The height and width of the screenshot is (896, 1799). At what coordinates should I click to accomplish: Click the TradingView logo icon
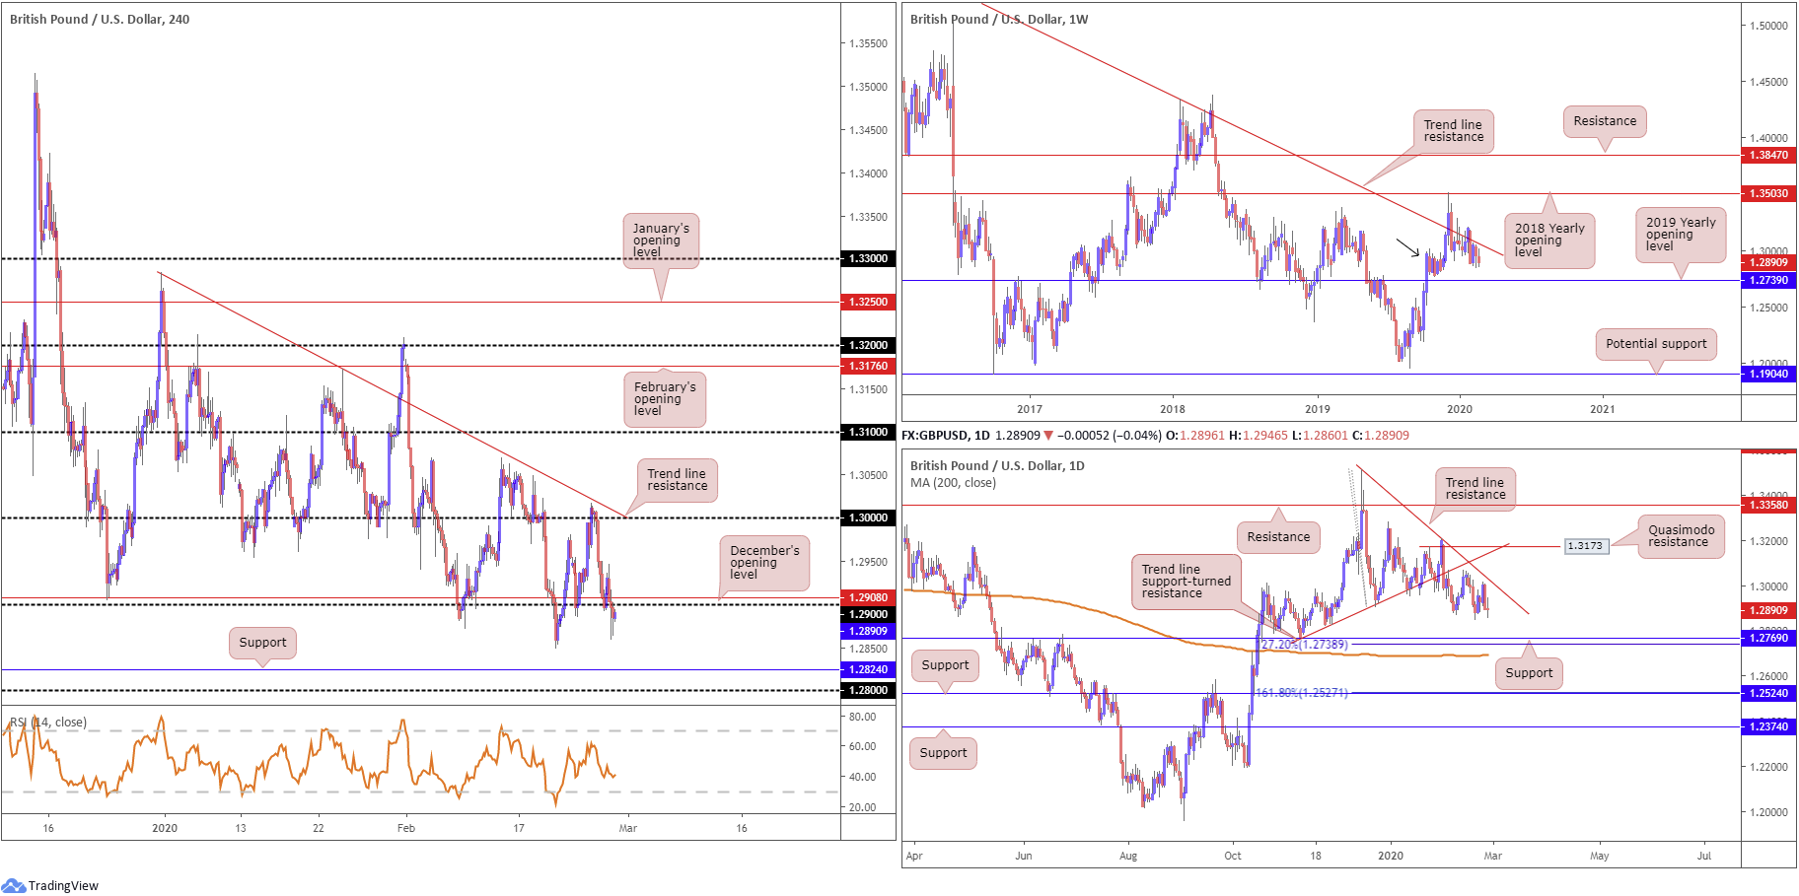point(13,885)
